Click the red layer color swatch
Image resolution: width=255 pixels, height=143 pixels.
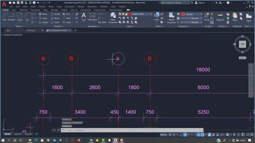pyautogui.click(x=129, y=14)
